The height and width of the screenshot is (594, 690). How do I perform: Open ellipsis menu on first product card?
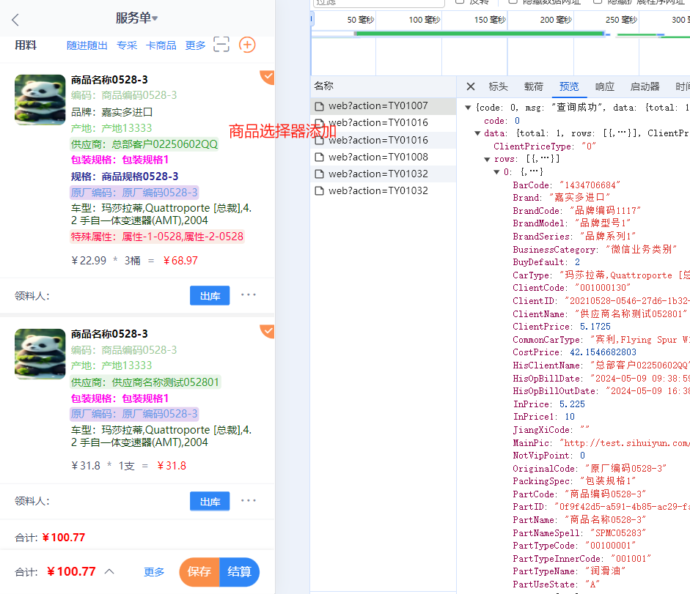coord(249,295)
